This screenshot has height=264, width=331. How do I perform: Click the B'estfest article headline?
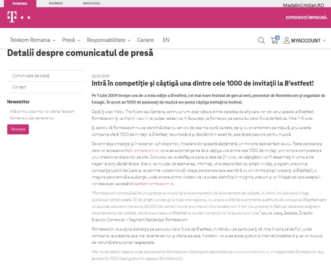click(202, 83)
